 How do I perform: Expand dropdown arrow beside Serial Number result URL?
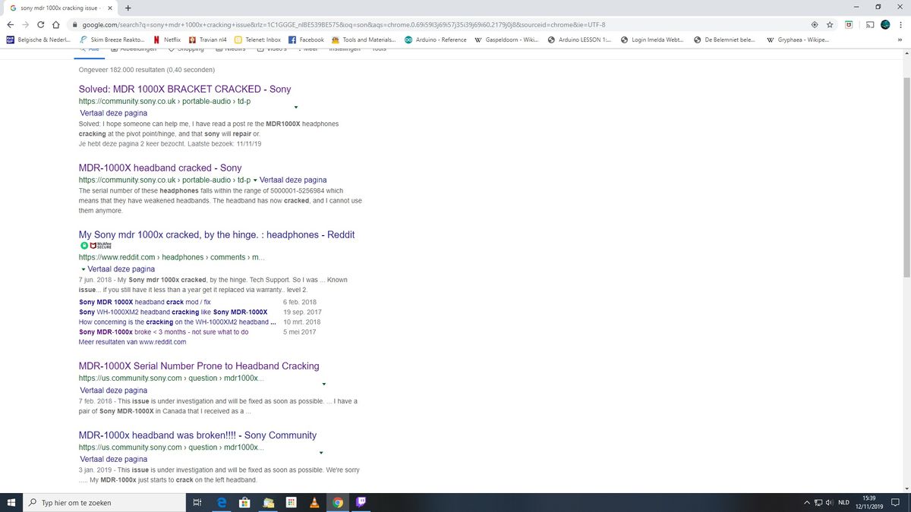[324, 384]
